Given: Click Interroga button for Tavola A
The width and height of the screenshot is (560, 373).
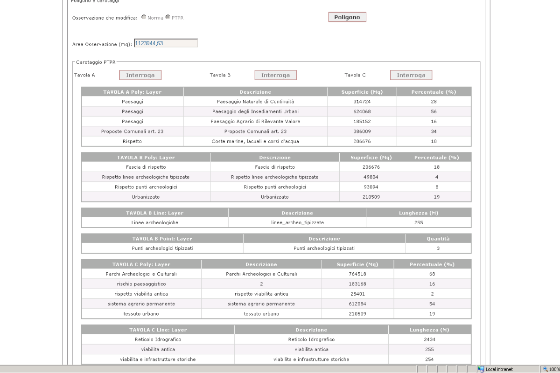Looking at the screenshot, I should pyautogui.click(x=140, y=75).
